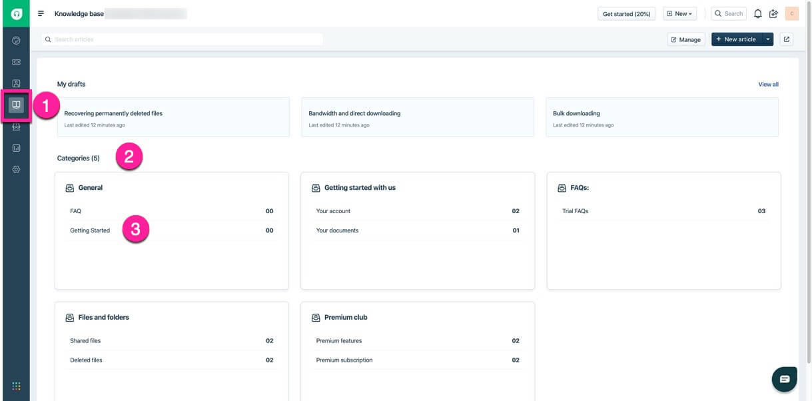Click the Search articles input field
Image resolution: width=812 pixels, height=401 pixels.
[183, 39]
